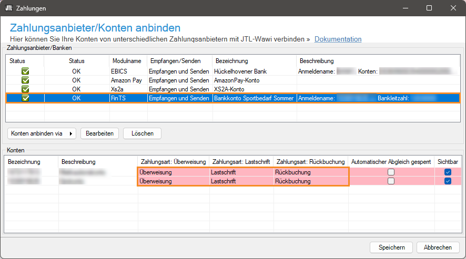Click the green status checkmark for FinTS

pyautogui.click(x=25, y=98)
